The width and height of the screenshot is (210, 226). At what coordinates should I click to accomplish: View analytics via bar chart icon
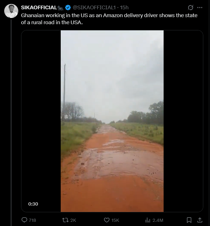coord(148,220)
